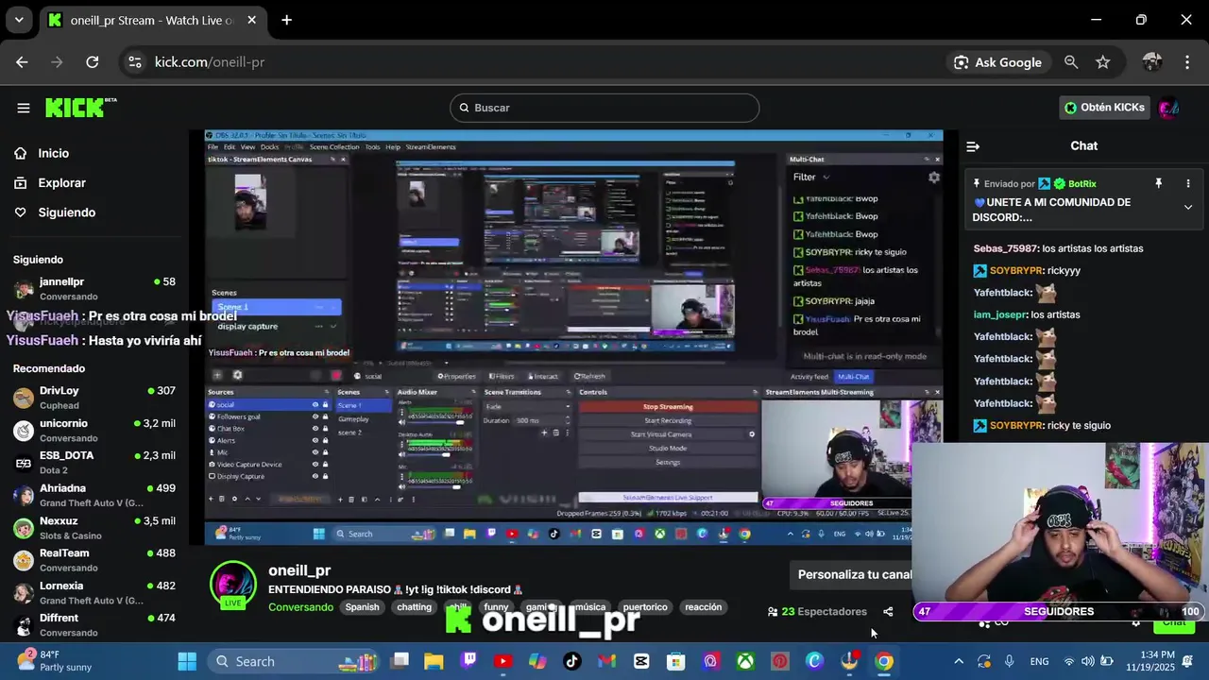Show hidden system tray icons
This screenshot has height=680, width=1209.
pyautogui.click(x=959, y=661)
